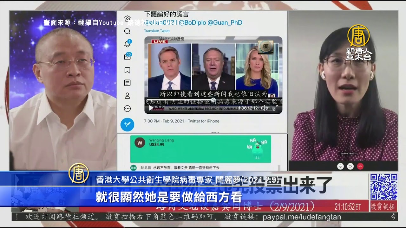Click the US$4.99 super chat amount
406x228 pixels.
(157, 145)
